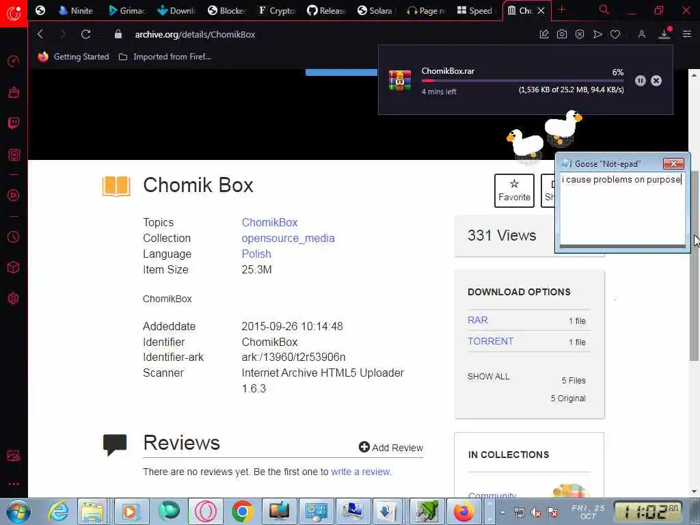The image size is (700, 525).
Task: Click the Favorite star button
Action: tap(514, 191)
